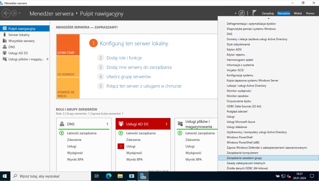Click the Usługi AD DS sidebar icon
Viewport: 319px width, 181px height.
pyautogui.click(x=4, y=53)
